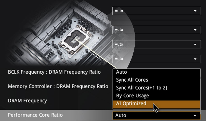Image resolution: width=206 pixels, height=121 pixels.
Task: Select By Core Usage in the list
Action: click(x=133, y=96)
